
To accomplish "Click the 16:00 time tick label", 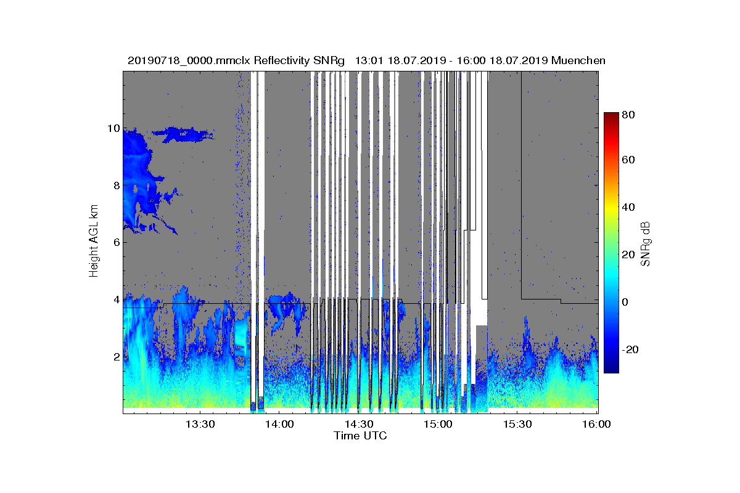I will click(x=596, y=424).
